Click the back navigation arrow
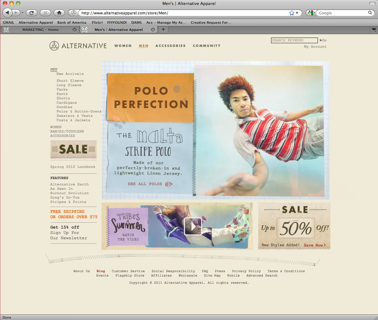The image size is (378, 320). click(x=8, y=13)
